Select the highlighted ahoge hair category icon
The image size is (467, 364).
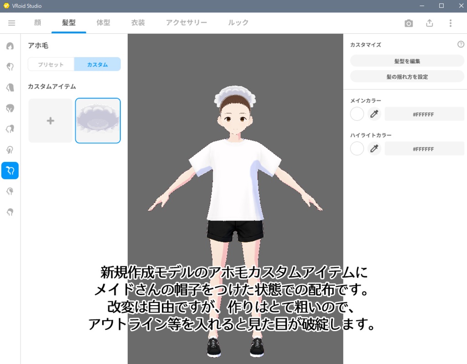pos(10,170)
